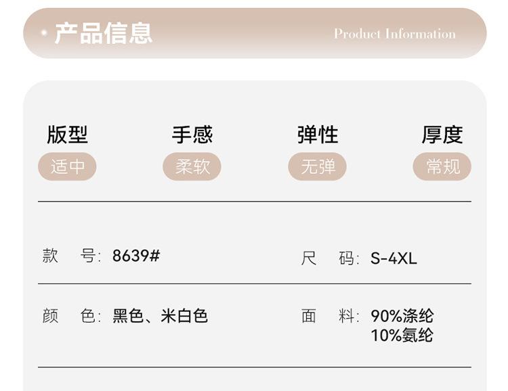Select the style number 8639#
Screen dimensions: 508x391
136,256
